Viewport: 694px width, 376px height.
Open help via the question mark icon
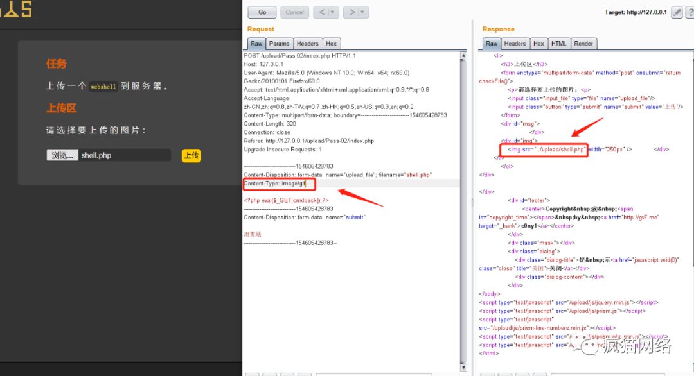(x=690, y=12)
